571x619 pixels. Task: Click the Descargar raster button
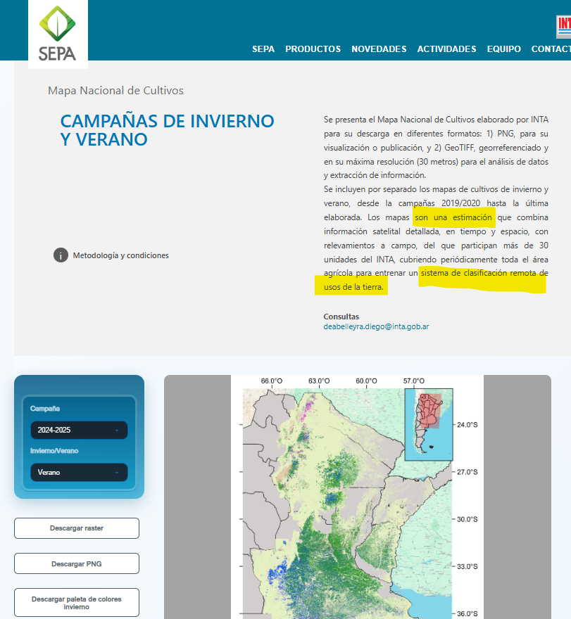(77, 528)
